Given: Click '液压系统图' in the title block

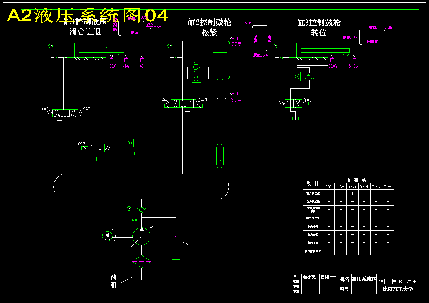Looking at the screenshot, I should (x=364, y=279).
